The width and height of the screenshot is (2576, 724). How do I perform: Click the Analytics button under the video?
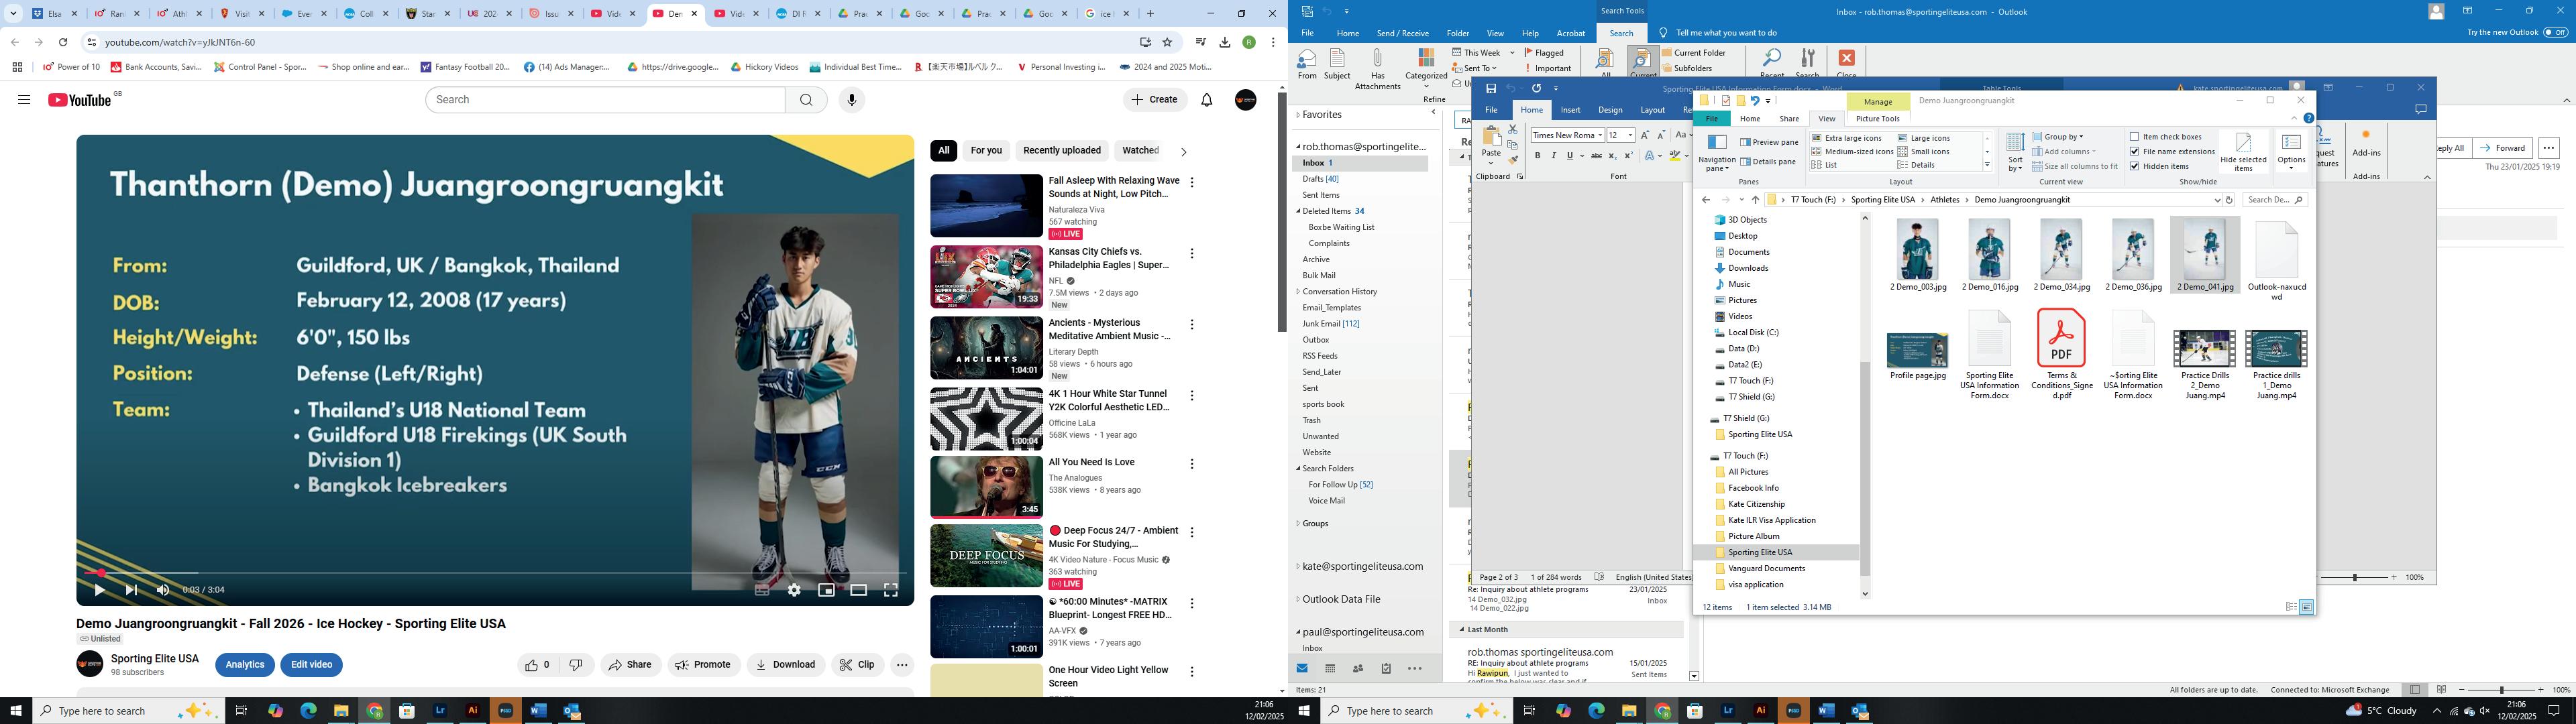point(245,665)
